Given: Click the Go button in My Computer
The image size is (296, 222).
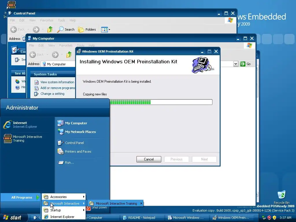Looking at the screenshot, I should 245,64.
